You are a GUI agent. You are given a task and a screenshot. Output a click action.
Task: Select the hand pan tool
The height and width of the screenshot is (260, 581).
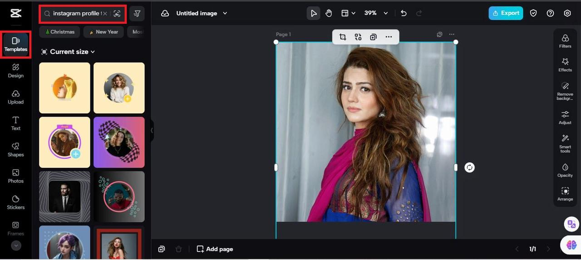pyautogui.click(x=329, y=13)
